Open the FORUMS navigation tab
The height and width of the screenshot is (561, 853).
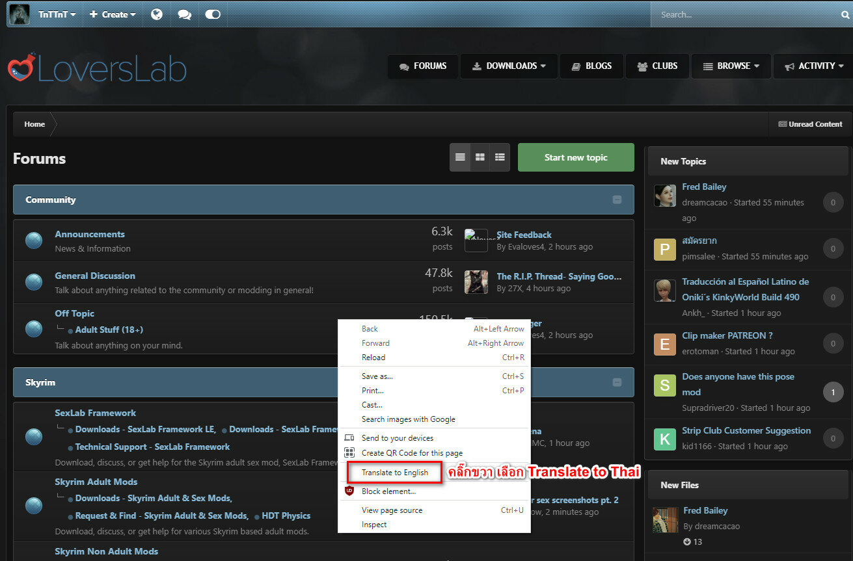tap(423, 66)
